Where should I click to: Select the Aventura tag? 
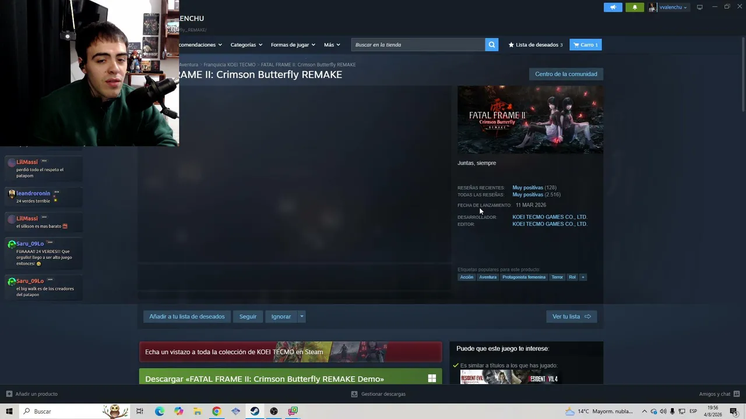tap(488, 277)
